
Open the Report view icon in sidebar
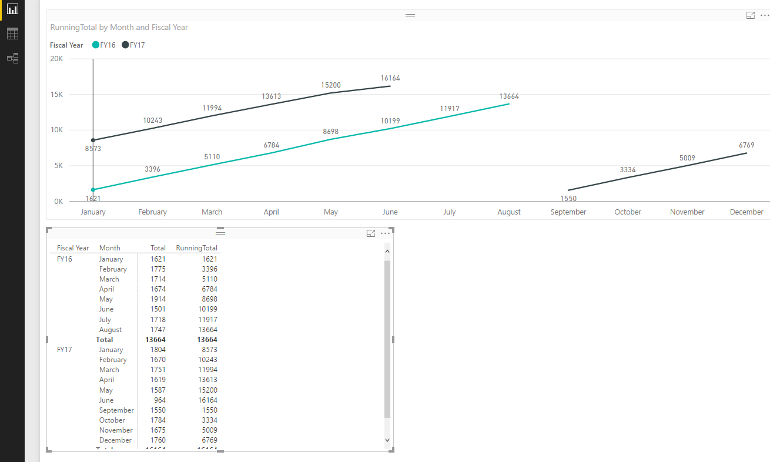tap(12, 9)
